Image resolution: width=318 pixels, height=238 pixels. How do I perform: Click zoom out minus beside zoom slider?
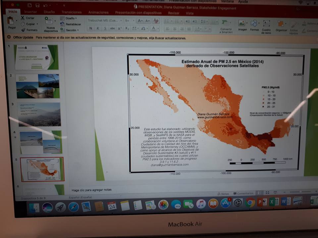pos(284,192)
